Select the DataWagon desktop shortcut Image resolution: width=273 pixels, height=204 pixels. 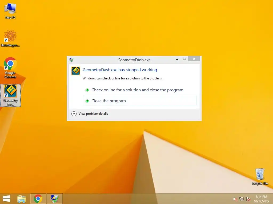pos(10,39)
